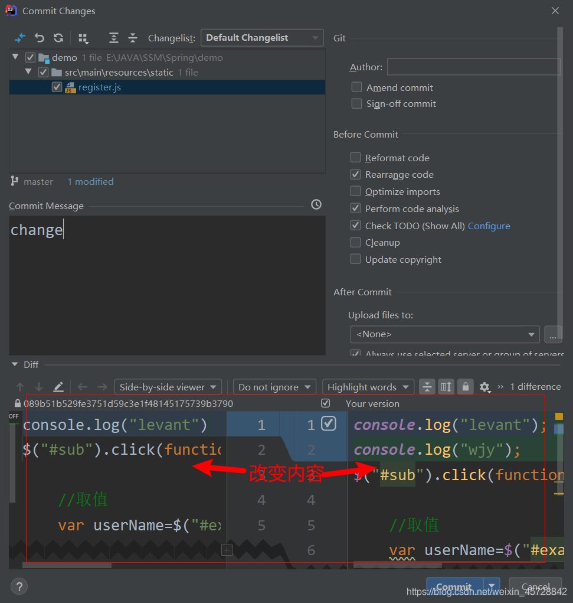Click the Show Diff icon in toolbar
This screenshot has width=573, height=603.
point(19,38)
